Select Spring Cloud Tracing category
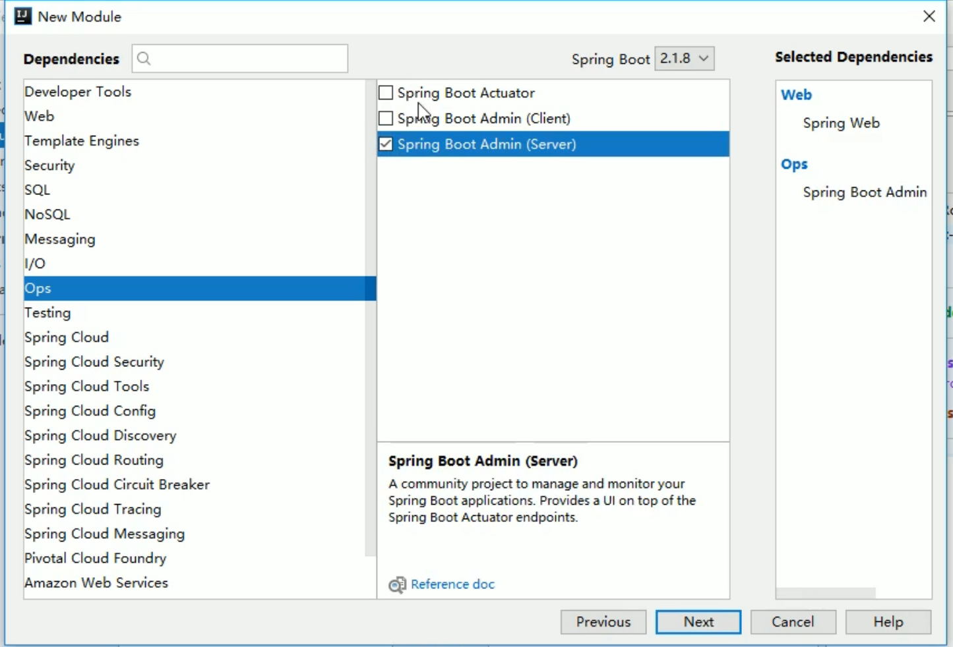The width and height of the screenshot is (953, 647). pyautogui.click(x=195, y=509)
